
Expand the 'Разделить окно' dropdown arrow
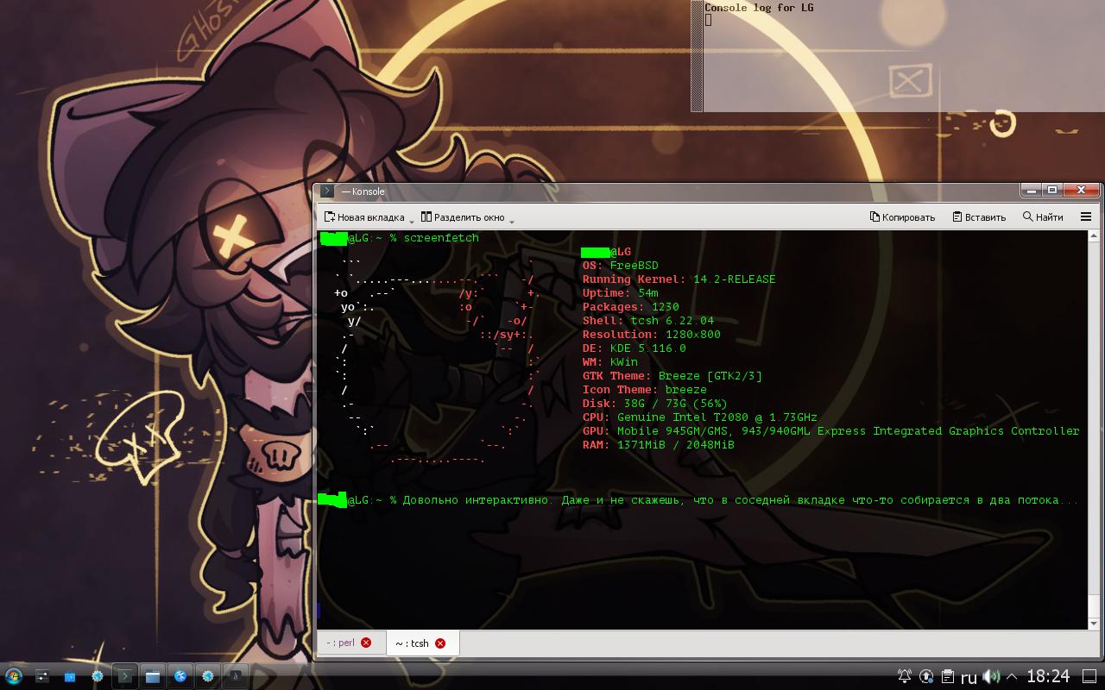click(x=512, y=220)
